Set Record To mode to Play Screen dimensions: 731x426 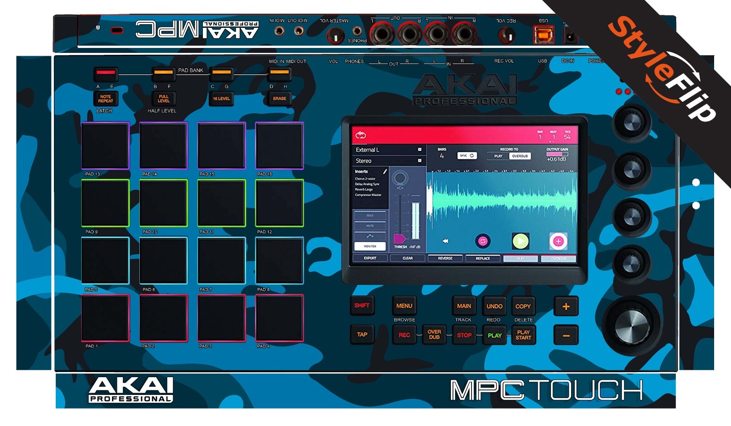[498, 156]
